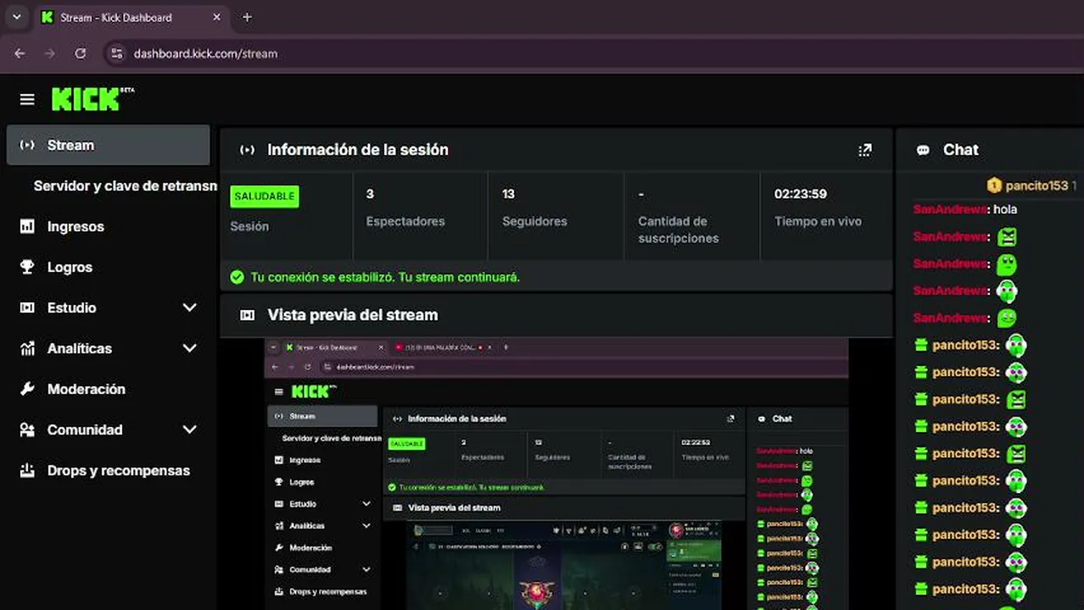Screen dimensions: 1084x610
Task: Click the 3 Espectadores count
Action: (370, 194)
